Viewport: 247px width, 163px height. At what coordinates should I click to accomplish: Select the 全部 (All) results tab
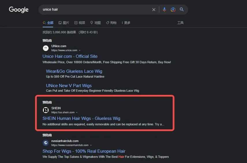(x=48, y=23)
